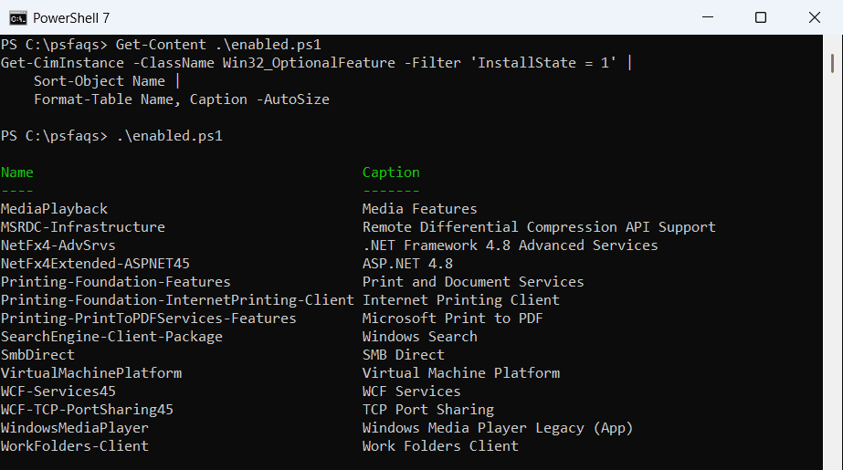Click the 'Windows Search' caption
843x470 pixels.
tap(419, 337)
